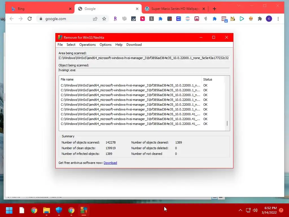
Task: Select the Google tab
Action: point(108,9)
